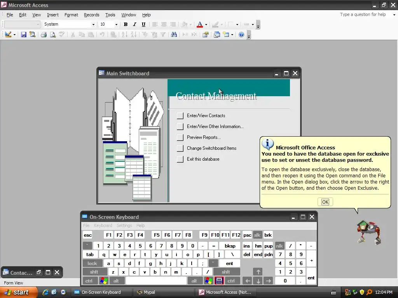
Task: Open Settings menu in On-Screen Keyboard
Action: point(124,225)
